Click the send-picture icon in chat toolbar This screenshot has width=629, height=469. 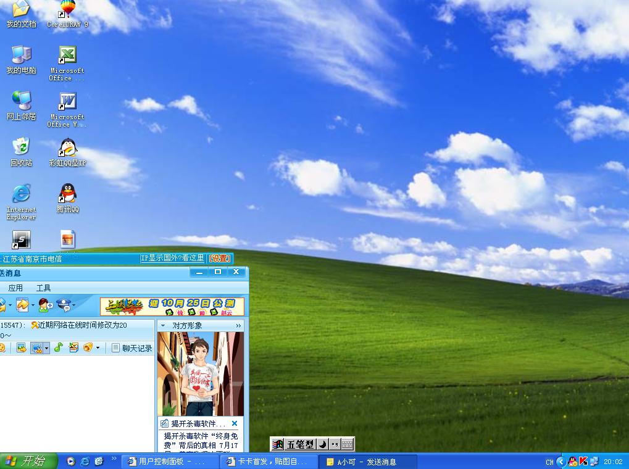pyautogui.click(x=21, y=348)
